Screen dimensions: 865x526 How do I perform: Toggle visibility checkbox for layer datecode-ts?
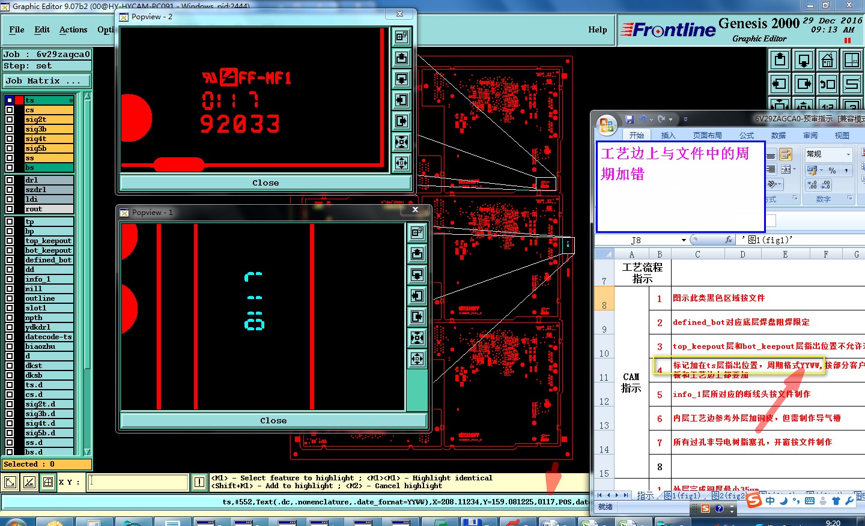pos(10,337)
